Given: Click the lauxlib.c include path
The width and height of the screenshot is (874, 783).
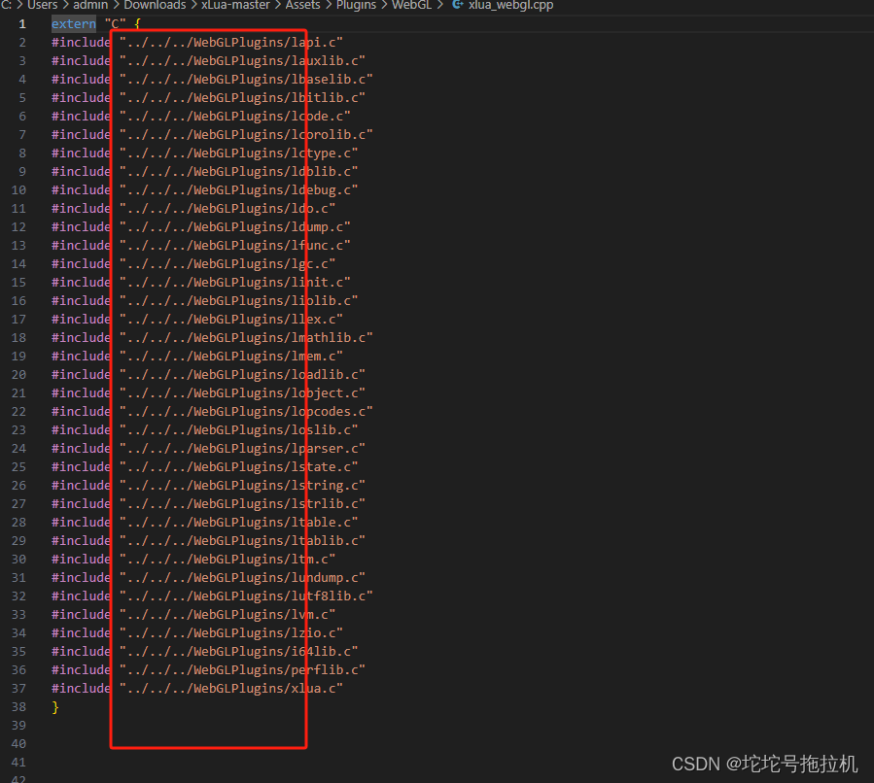Looking at the screenshot, I should pos(242,60).
